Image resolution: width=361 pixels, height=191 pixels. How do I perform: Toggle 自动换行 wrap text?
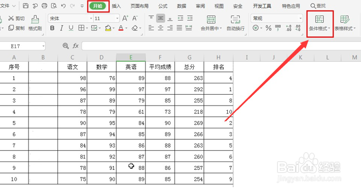tap(236, 23)
